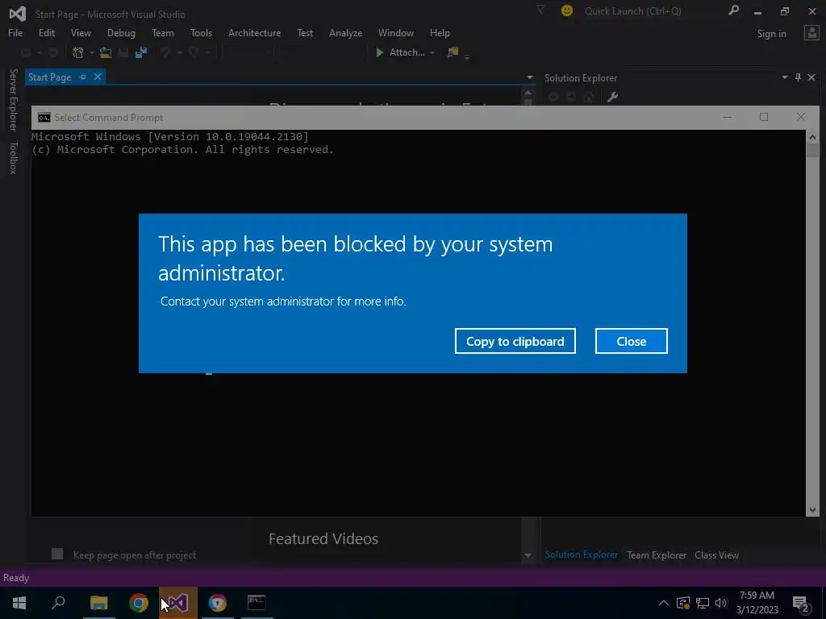
Task: Click the Visual Studio taskbar icon
Action: tap(178, 603)
